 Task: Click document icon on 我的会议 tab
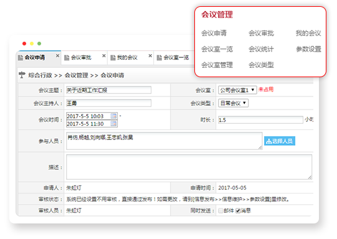[x=113, y=57]
